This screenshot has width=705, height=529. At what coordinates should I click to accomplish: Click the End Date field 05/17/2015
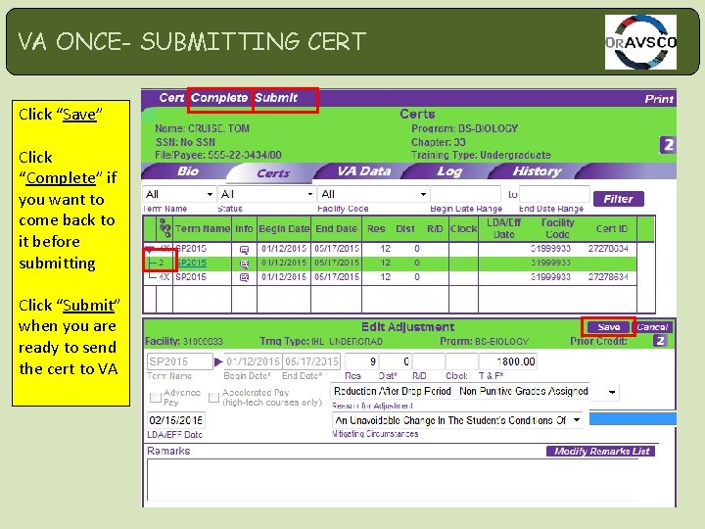coord(311,361)
